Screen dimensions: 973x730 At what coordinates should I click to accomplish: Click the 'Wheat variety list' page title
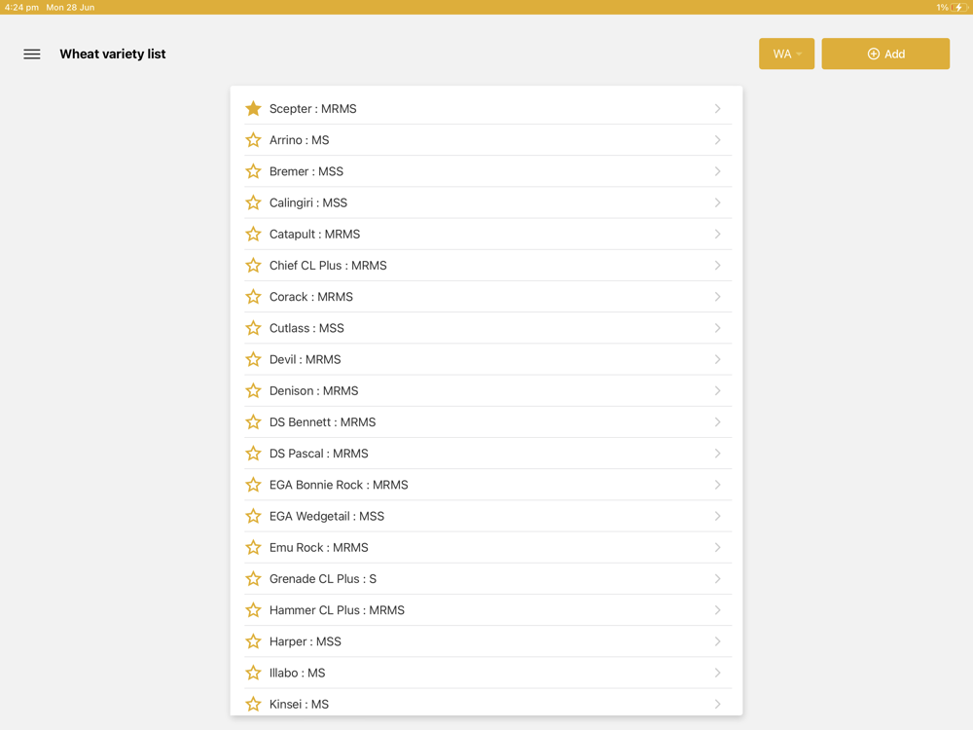pyautogui.click(x=112, y=54)
